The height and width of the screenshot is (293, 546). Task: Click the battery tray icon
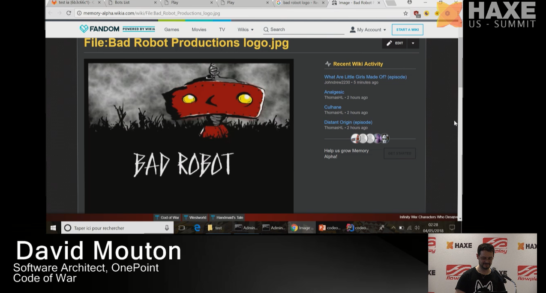(402, 228)
